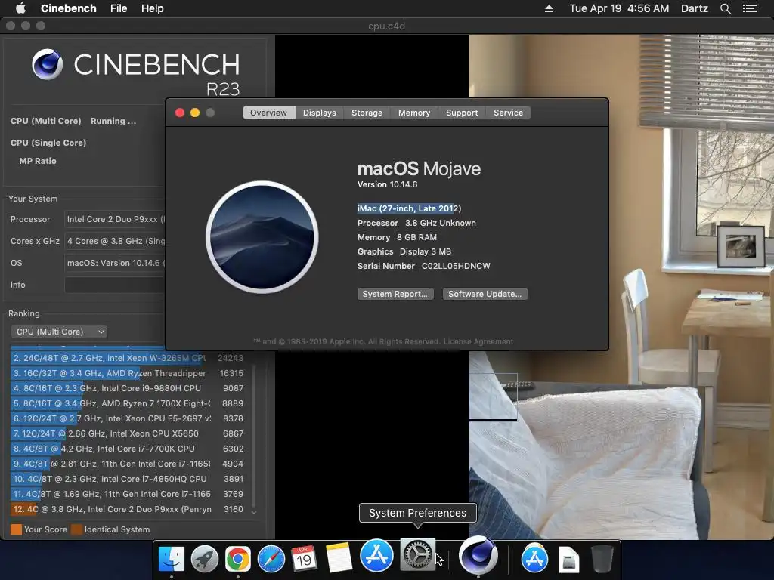774x580 pixels.
Task: Open the Apple menu
Action: [x=20, y=8]
